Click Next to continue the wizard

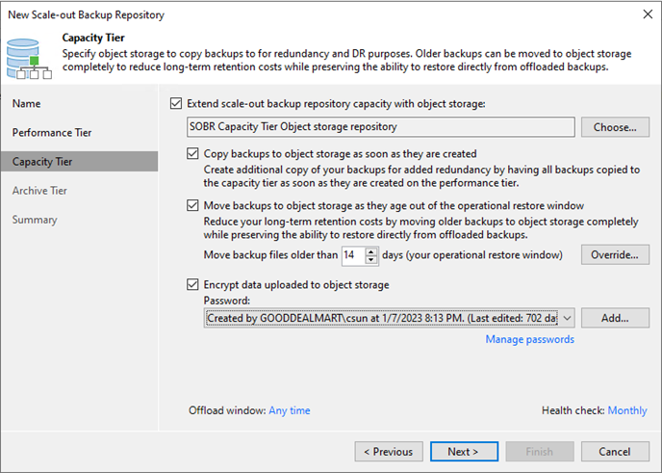coord(464,452)
